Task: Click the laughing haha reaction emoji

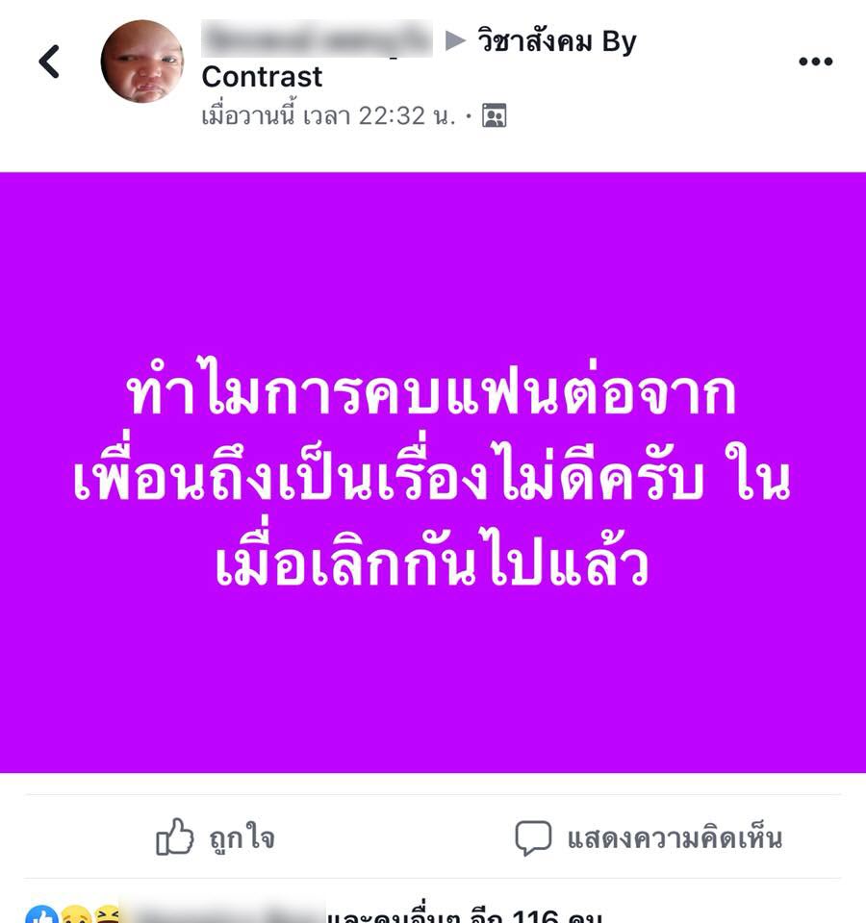Action: click(108, 916)
